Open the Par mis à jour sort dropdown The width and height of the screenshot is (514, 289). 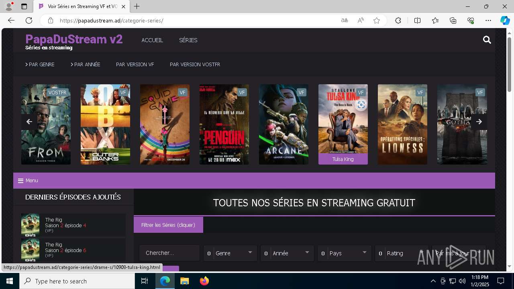(459, 253)
